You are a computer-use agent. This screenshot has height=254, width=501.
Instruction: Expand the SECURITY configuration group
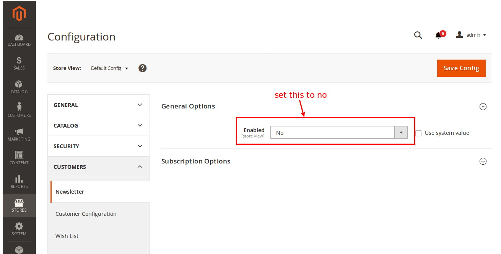98,146
